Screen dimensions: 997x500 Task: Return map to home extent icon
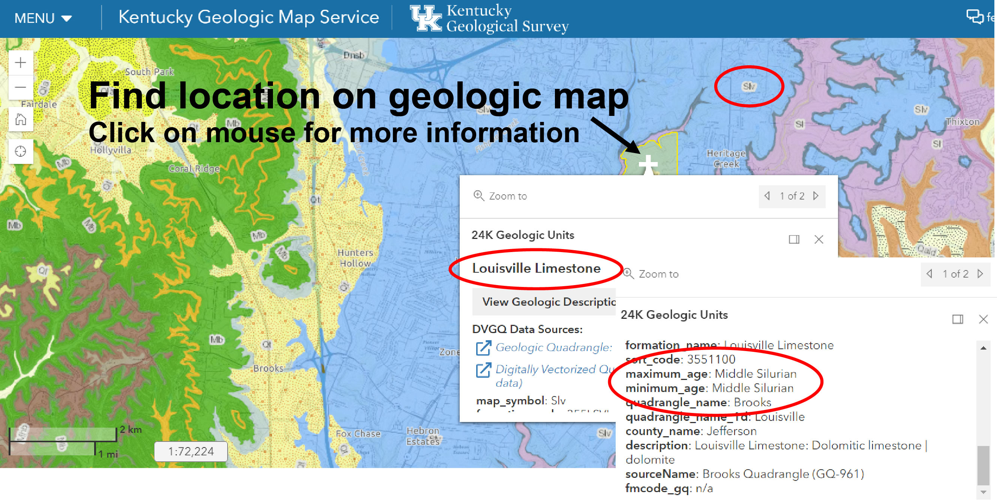pyautogui.click(x=21, y=119)
